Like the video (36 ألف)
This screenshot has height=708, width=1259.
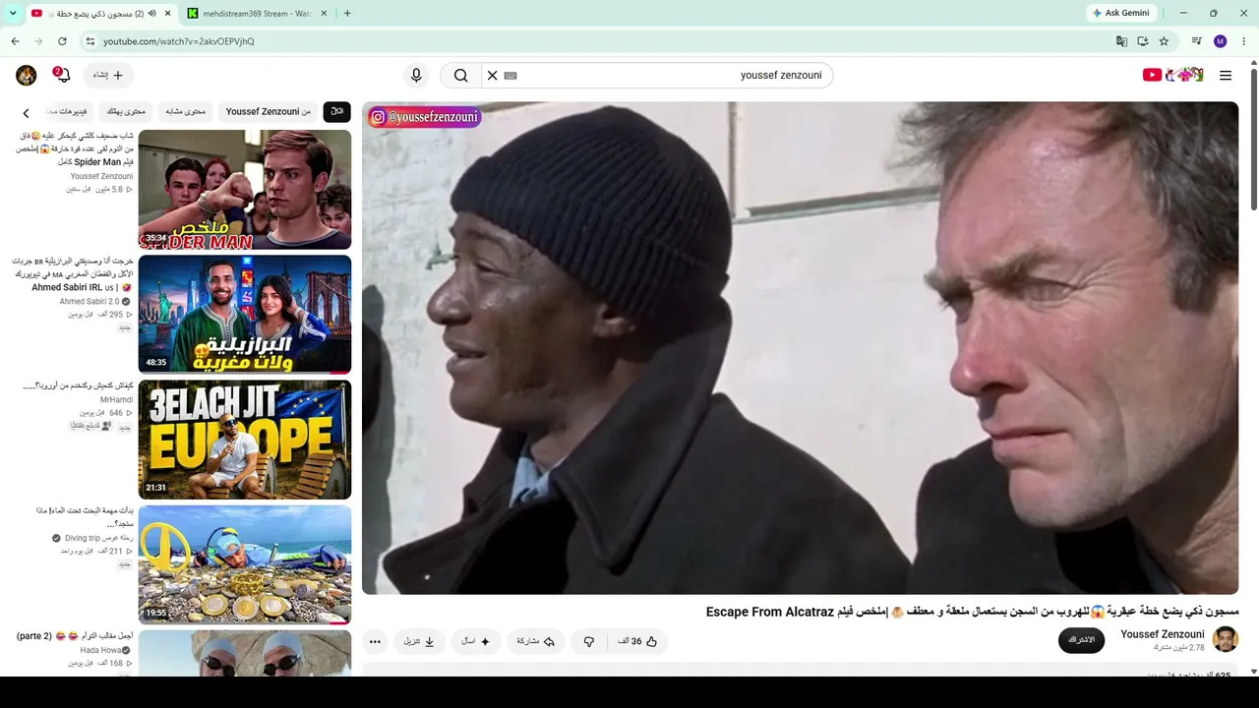click(x=638, y=641)
